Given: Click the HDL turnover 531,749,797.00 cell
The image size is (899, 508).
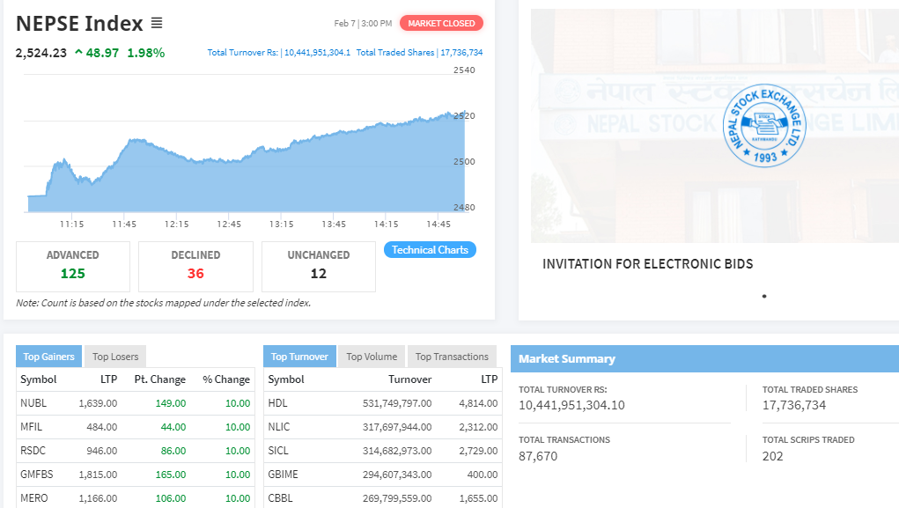Looking at the screenshot, I should [x=397, y=403].
